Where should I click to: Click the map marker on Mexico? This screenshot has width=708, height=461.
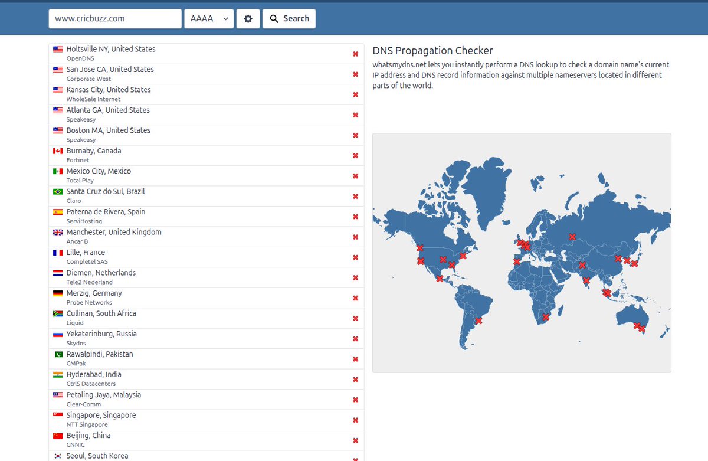tap(440, 278)
